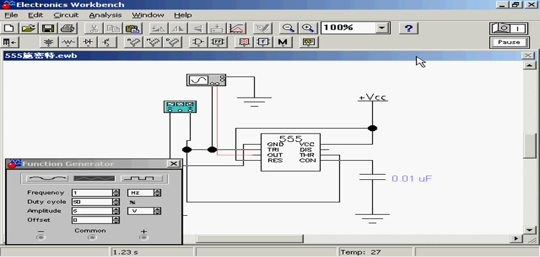The height and width of the screenshot is (257, 540).
Task: Create a subcircuit from selection
Action: (217, 28)
